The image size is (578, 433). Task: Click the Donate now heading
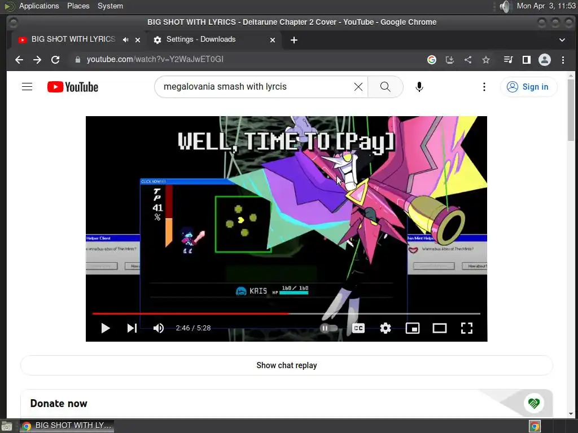59,404
